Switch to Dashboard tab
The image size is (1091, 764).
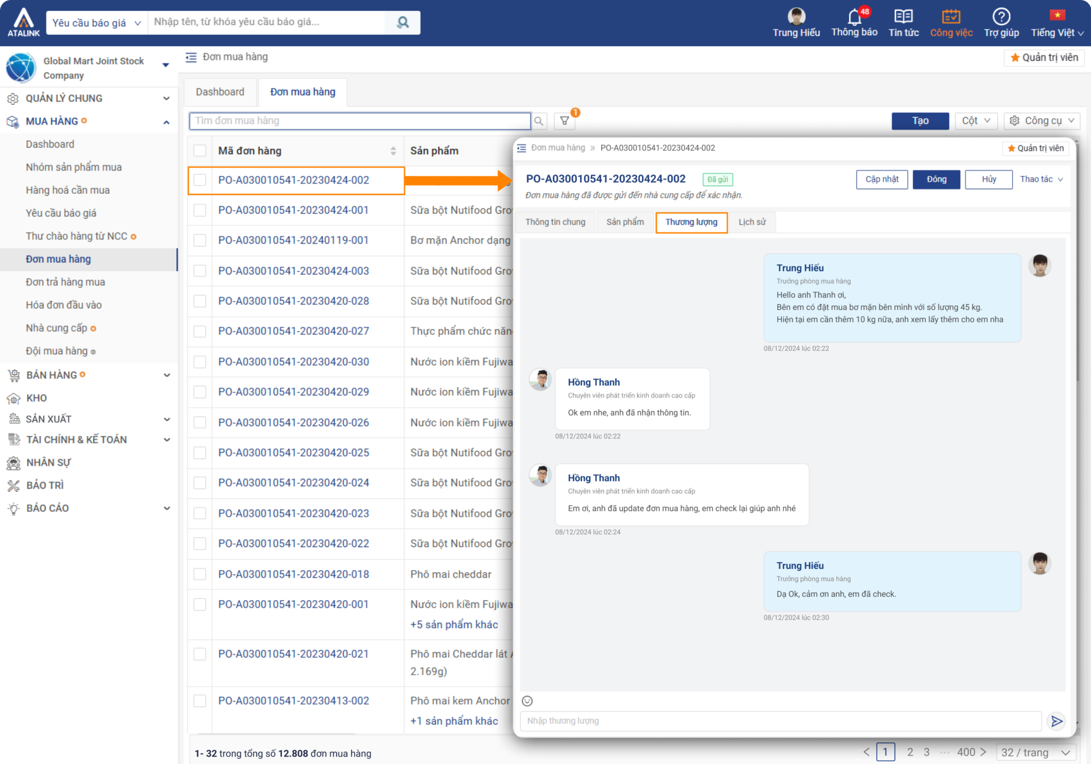tap(220, 92)
